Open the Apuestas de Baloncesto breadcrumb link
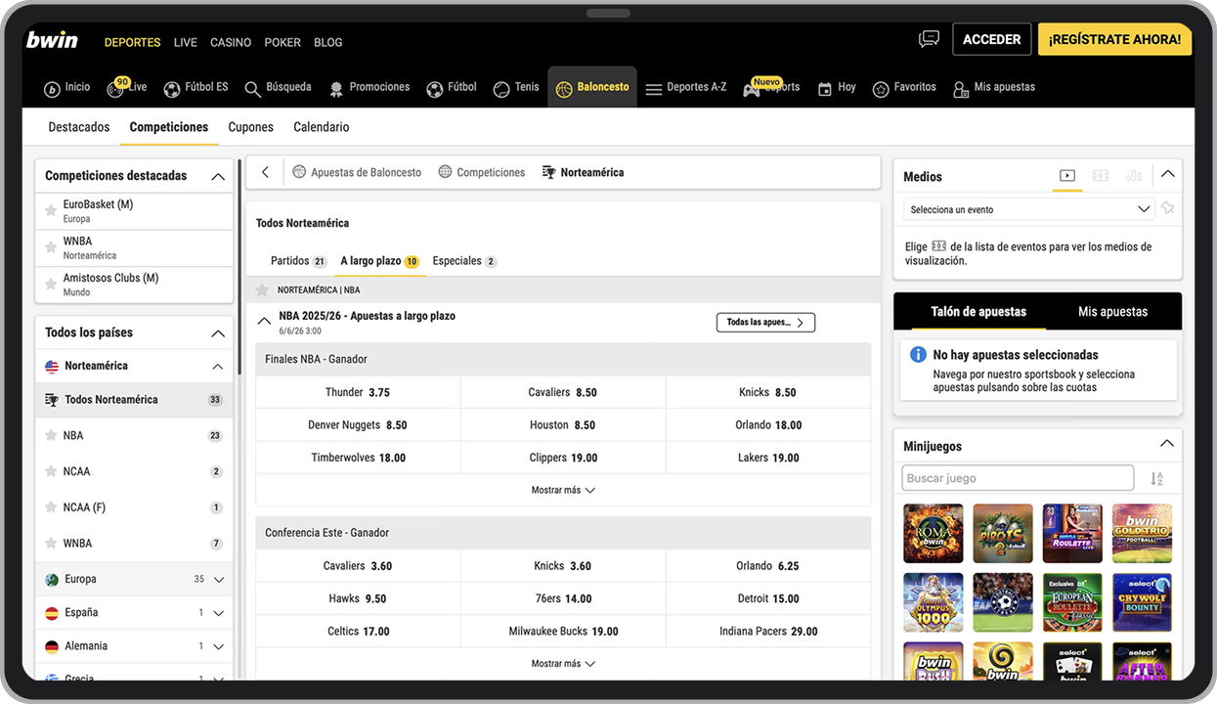Viewport: 1217px width, 704px height. (356, 172)
